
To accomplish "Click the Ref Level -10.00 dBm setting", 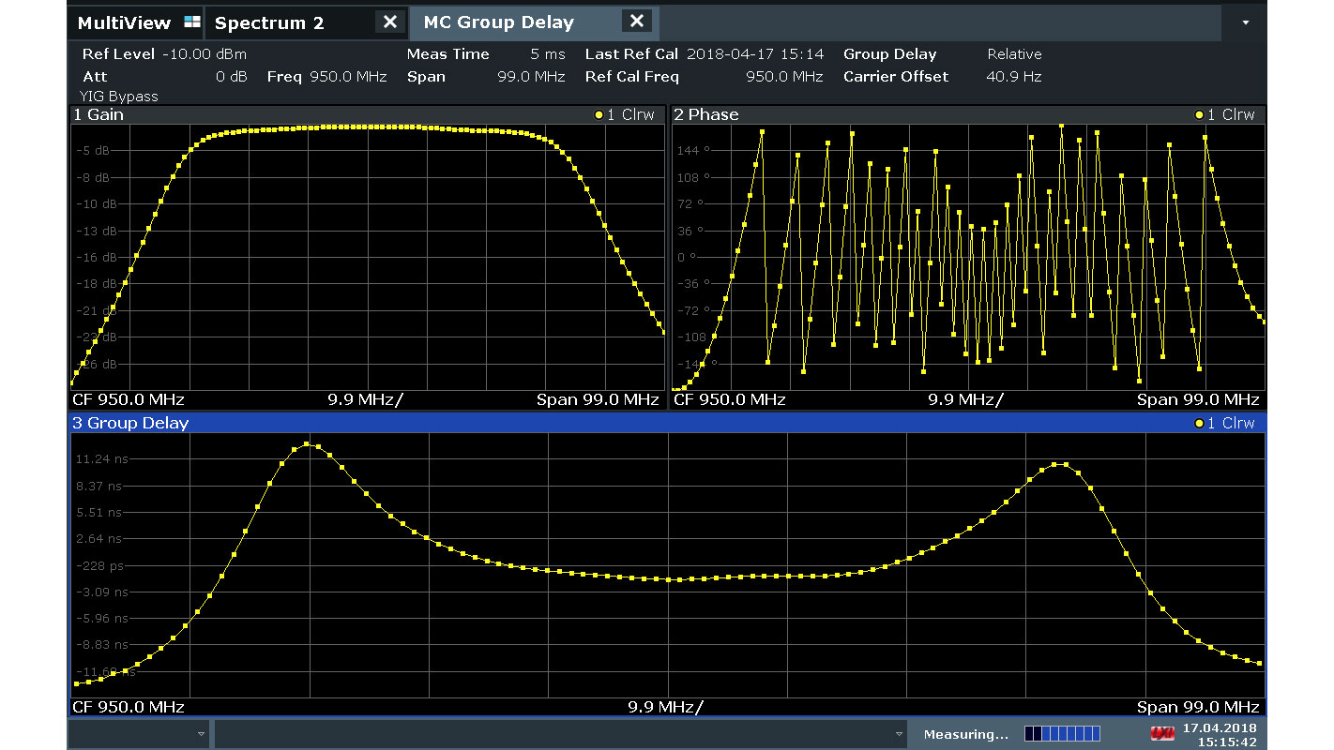I will 164,54.
